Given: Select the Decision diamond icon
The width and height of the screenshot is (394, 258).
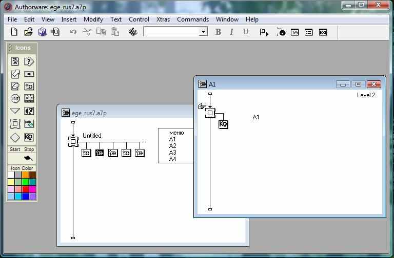Looking at the screenshot, I should (15, 137).
